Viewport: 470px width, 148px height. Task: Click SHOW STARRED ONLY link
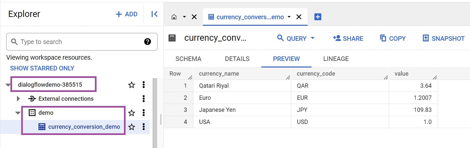pyautogui.click(x=42, y=68)
